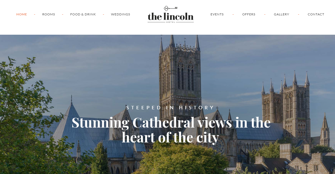Open the ROOMS page
This screenshot has height=174, width=335.
(x=48, y=14)
